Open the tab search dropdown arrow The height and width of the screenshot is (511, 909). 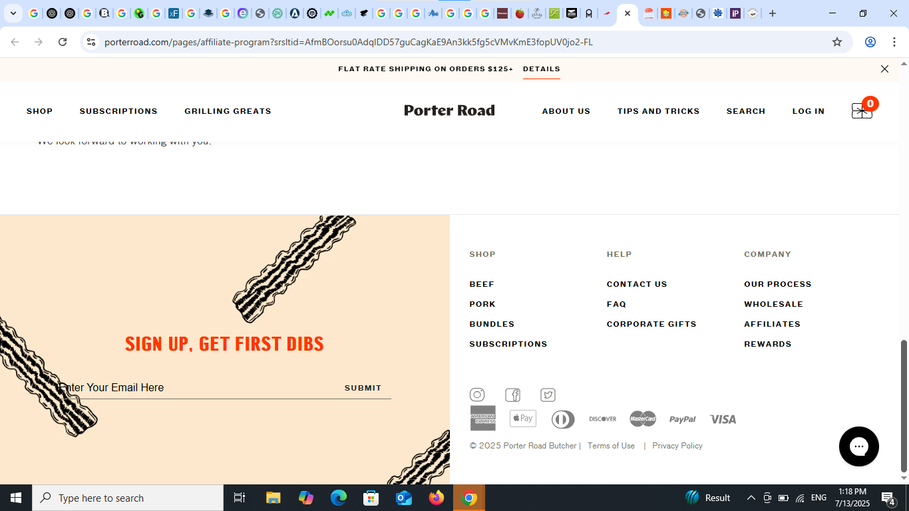[x=13, y=13]
